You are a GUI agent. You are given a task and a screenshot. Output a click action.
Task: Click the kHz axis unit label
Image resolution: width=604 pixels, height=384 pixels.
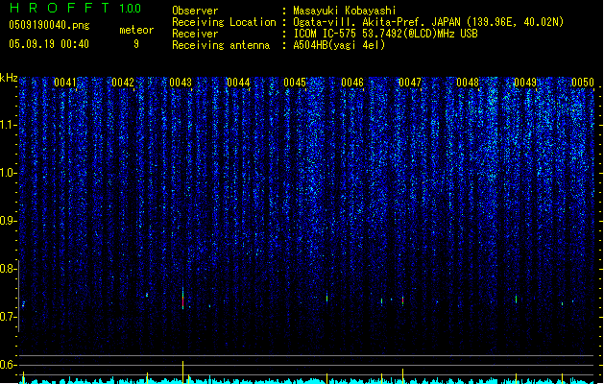(x=9, y=78)
